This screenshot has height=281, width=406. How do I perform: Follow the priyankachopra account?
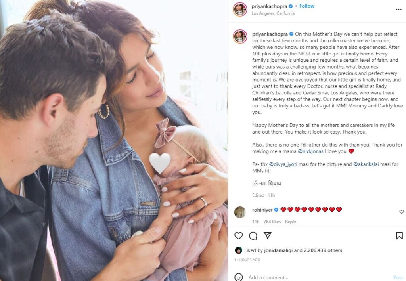[x=306, y=6]
